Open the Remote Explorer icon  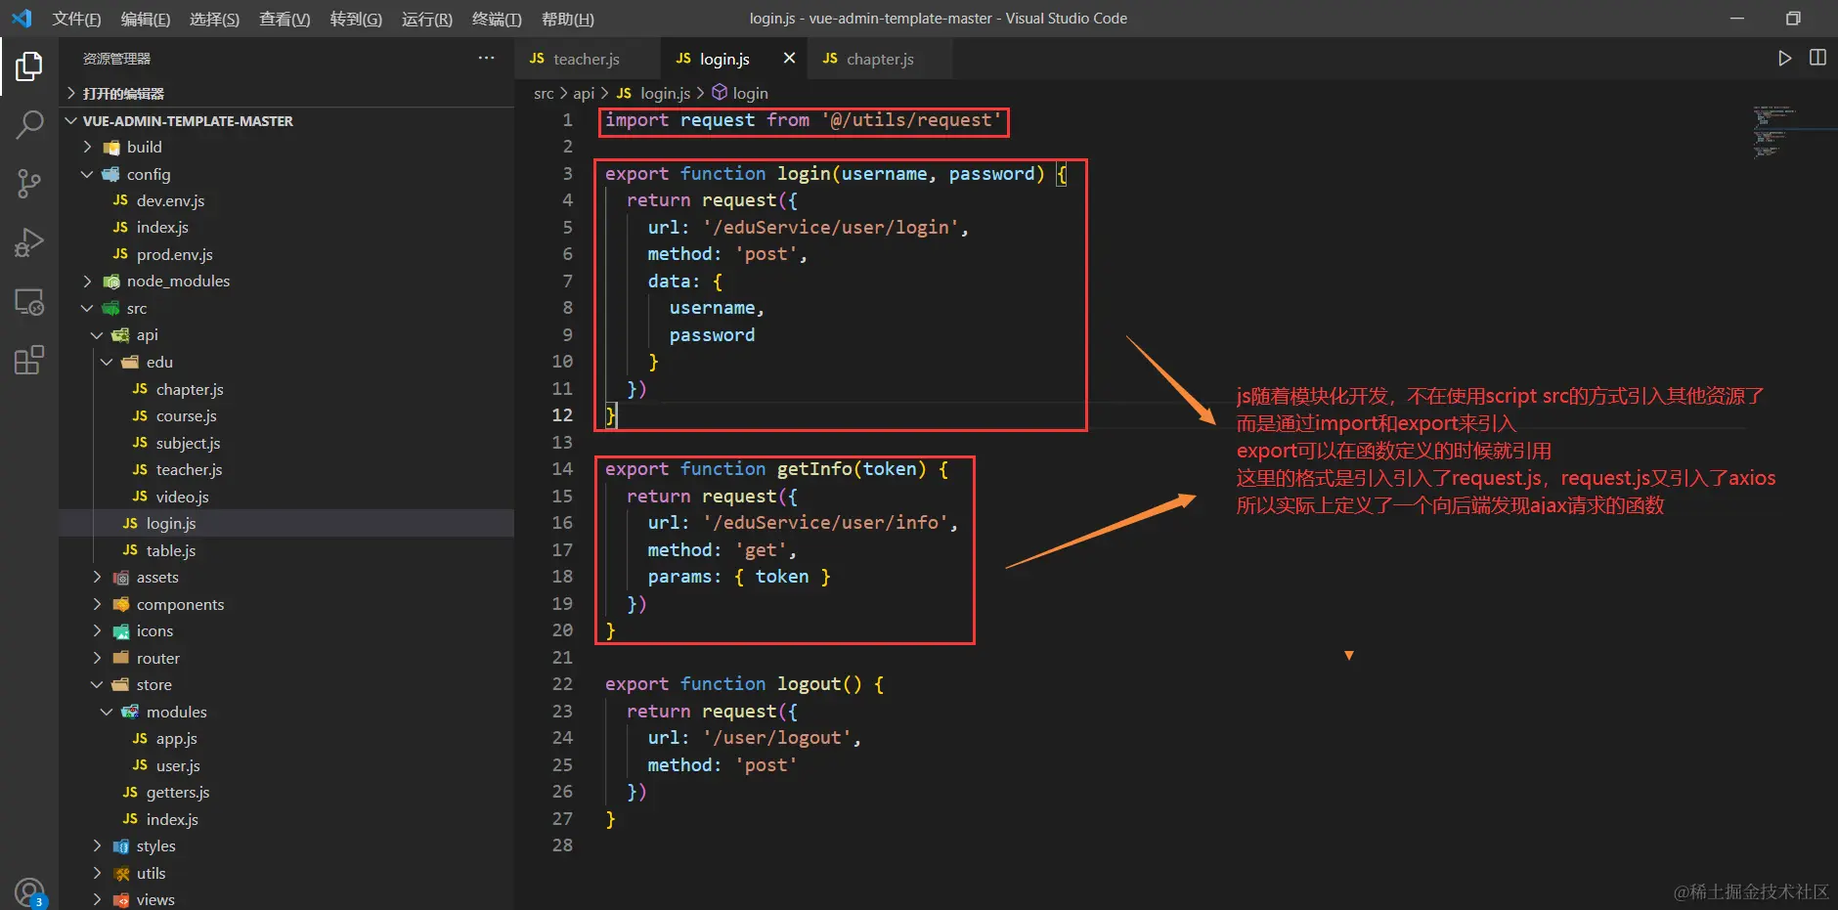pyautogui.click(x=29, y=301)
